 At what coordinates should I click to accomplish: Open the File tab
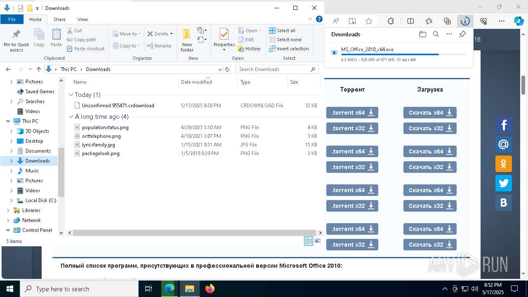12,19
